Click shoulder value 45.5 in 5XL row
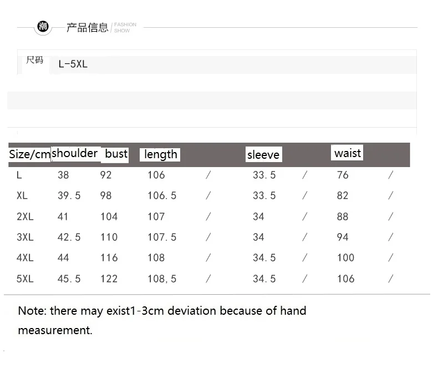This screenshot has height=378, width=433. (x=69, y=279)
